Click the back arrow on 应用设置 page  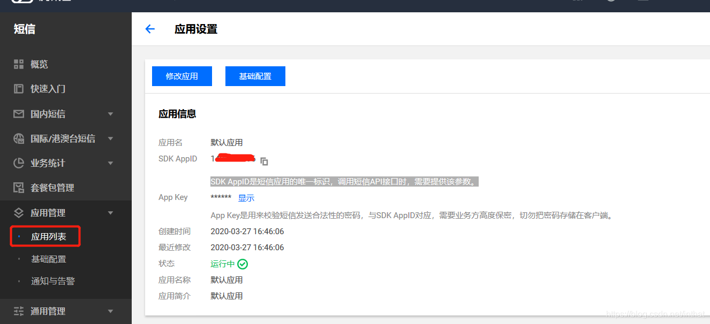point(150,29)
